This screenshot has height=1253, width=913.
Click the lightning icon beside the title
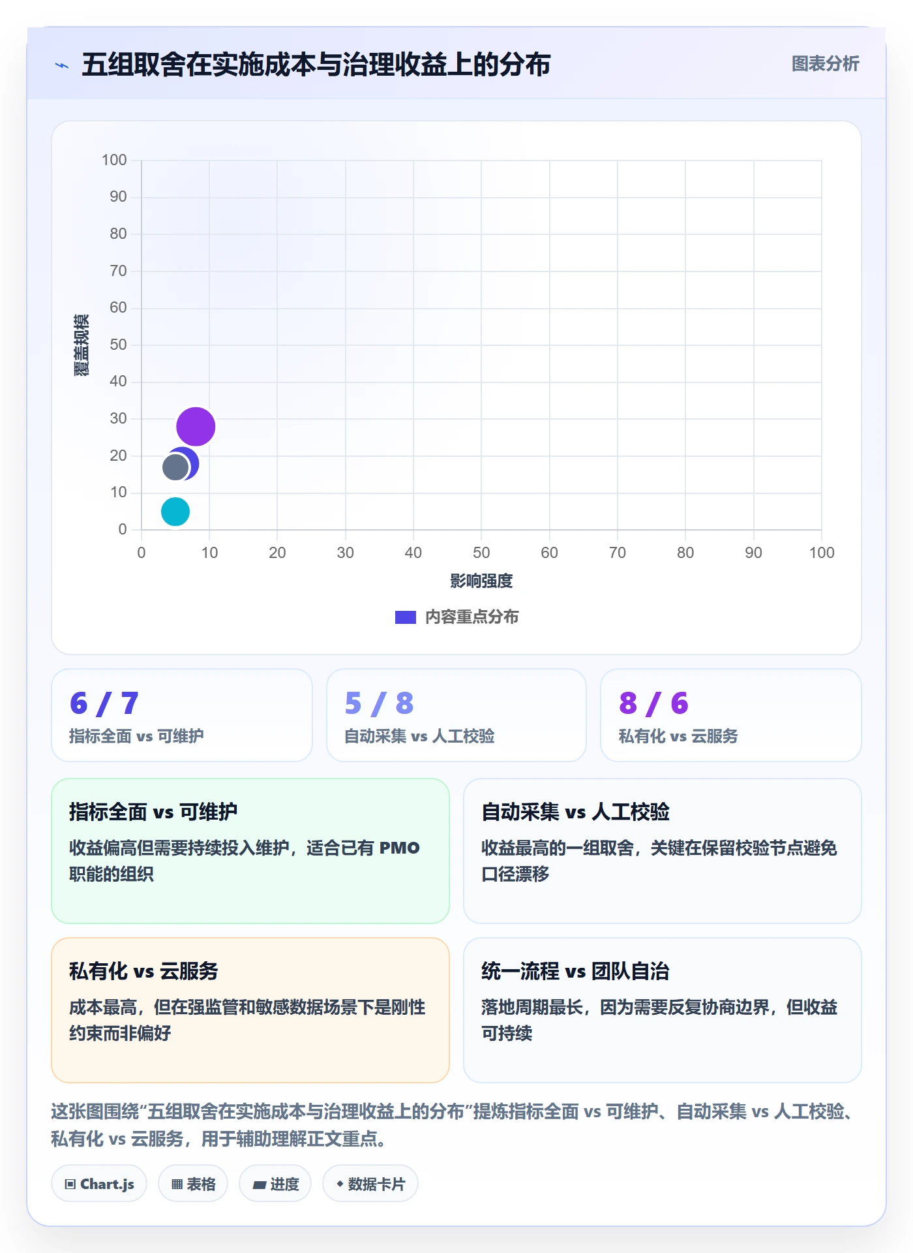coord(62,65)
